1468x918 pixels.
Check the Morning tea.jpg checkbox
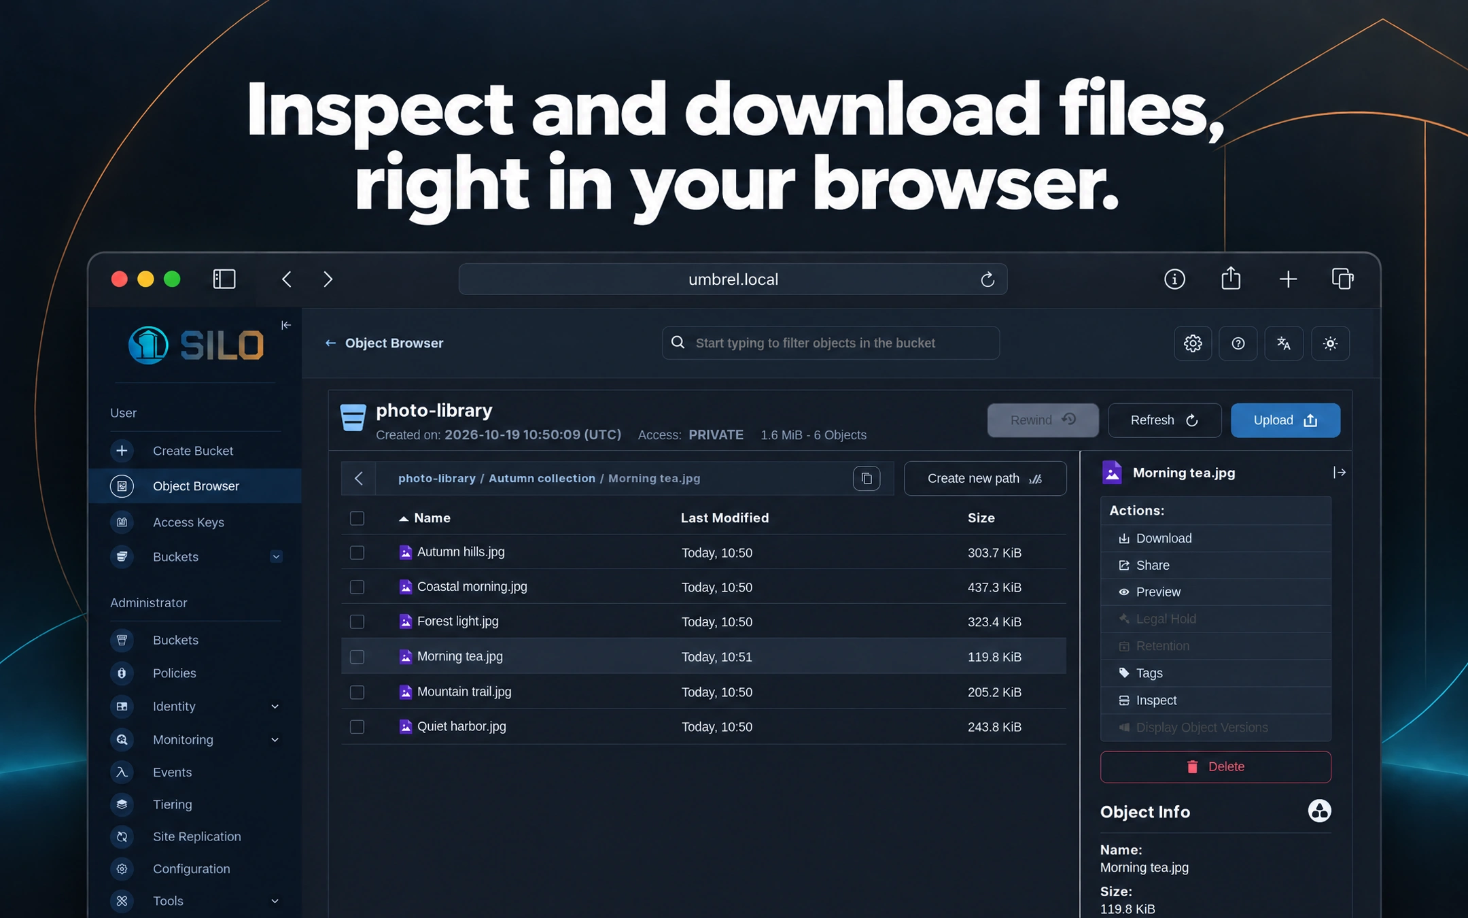click(357, 657)
